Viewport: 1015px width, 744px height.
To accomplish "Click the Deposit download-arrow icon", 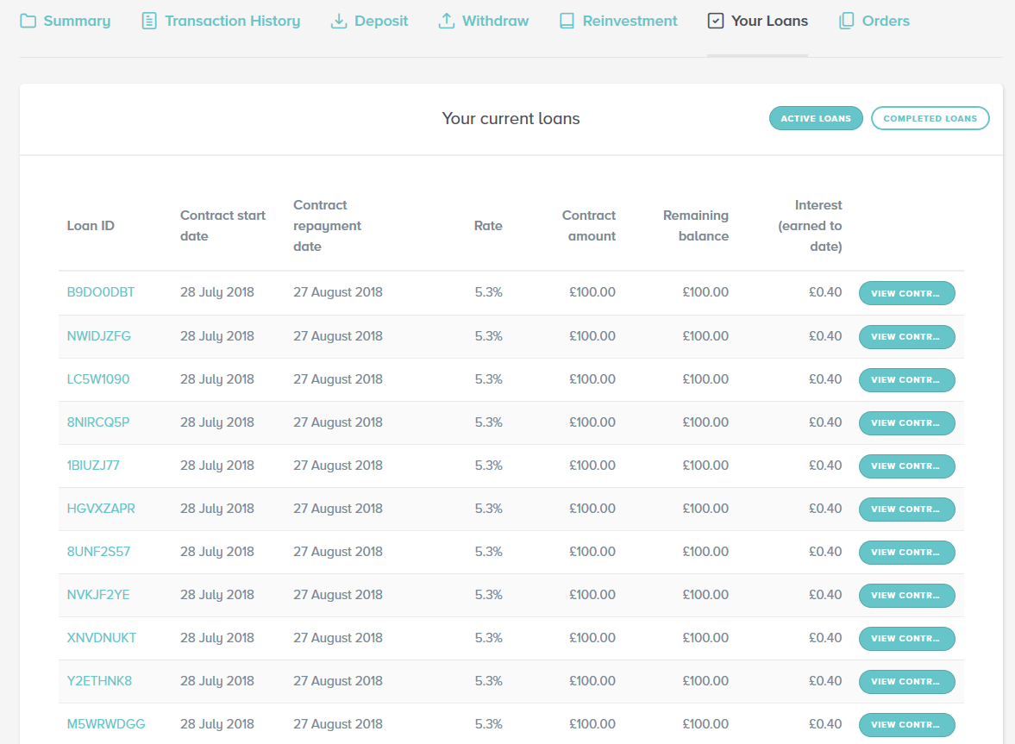I will [x=339, y=21].
